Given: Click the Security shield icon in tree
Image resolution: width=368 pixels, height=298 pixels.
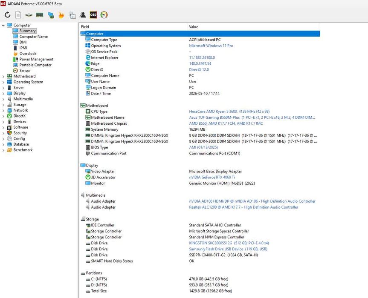Looking at the screenshot, I should 9,133.
